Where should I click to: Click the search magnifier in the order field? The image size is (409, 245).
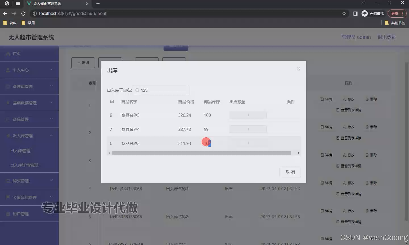(x=138, y=90)
